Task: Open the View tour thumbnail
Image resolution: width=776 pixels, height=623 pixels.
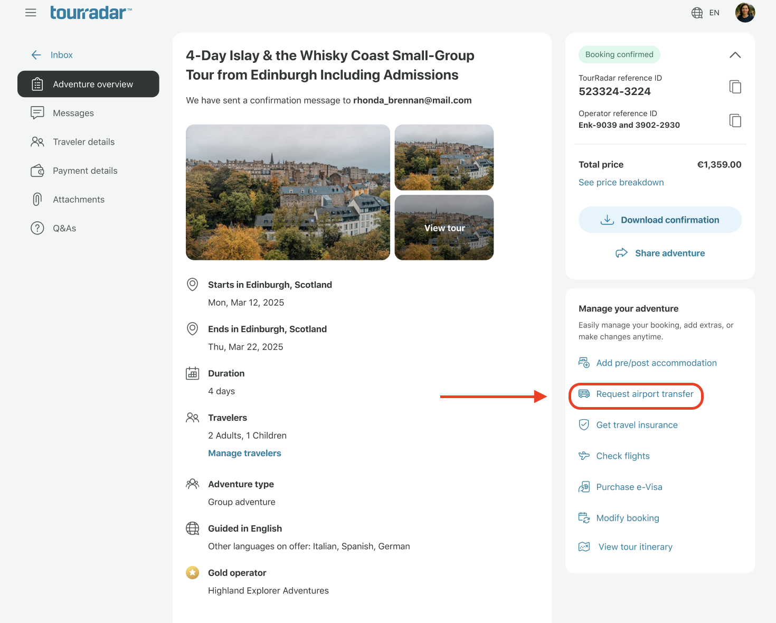Action: 444,228
